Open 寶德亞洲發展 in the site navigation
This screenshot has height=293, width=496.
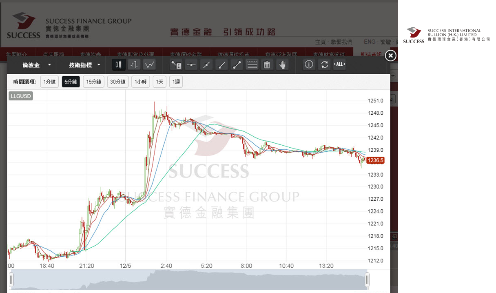click(x=281, y=54)
